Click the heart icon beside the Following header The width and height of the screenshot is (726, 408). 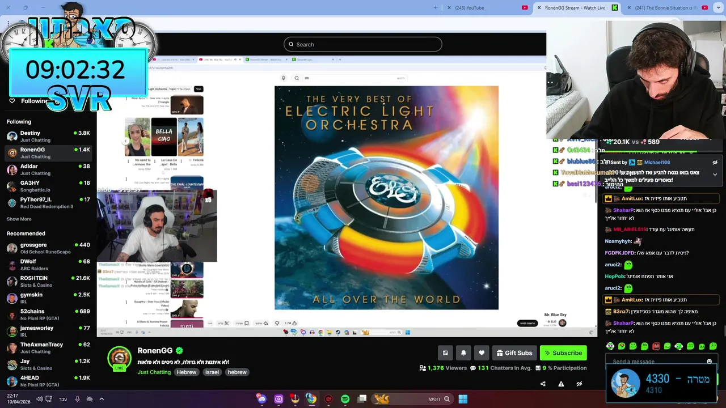12,101
